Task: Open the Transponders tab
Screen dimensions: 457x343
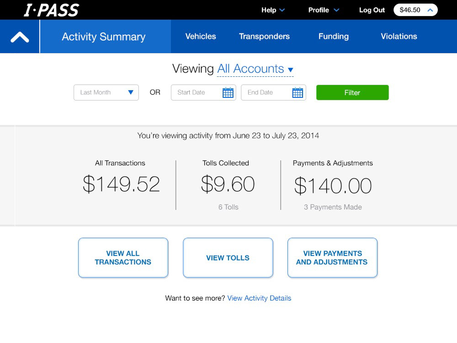Action: point(264,37)
